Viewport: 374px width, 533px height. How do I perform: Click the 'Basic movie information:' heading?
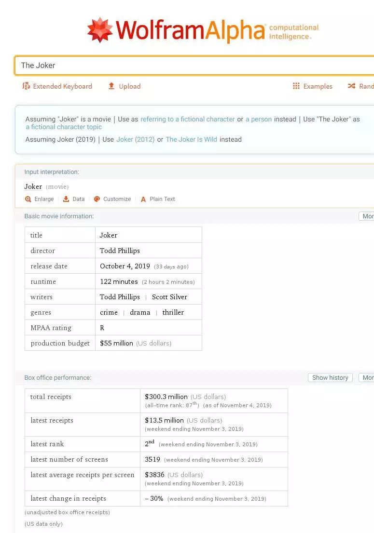pyautogui.click(x=59, y=216)
